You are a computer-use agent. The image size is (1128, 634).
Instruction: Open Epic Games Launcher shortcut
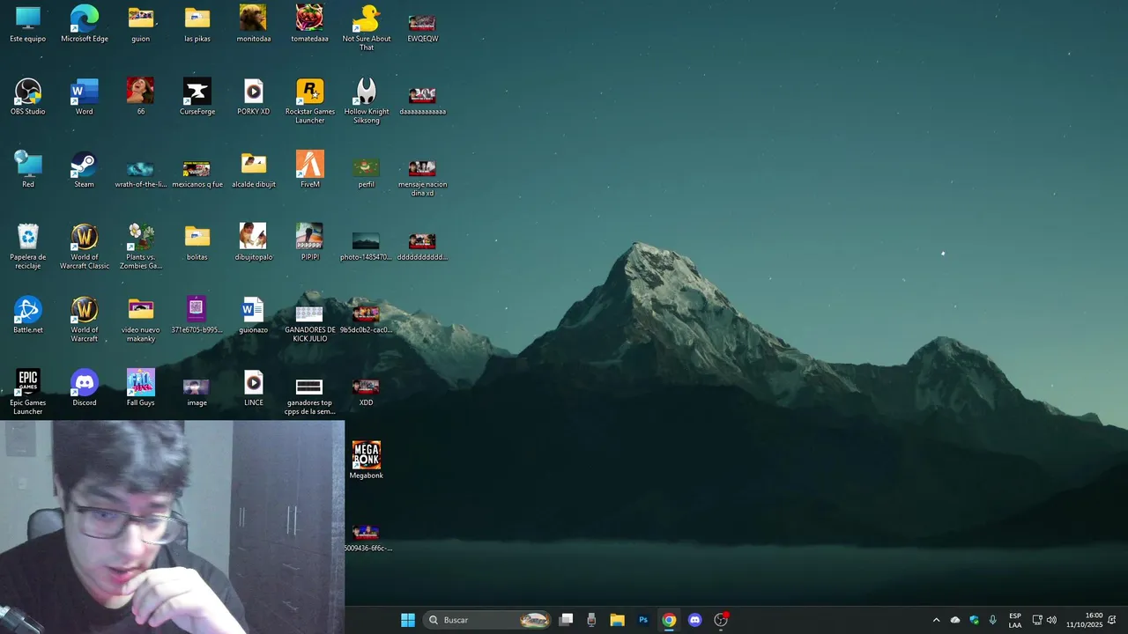(x=28, y=392)
